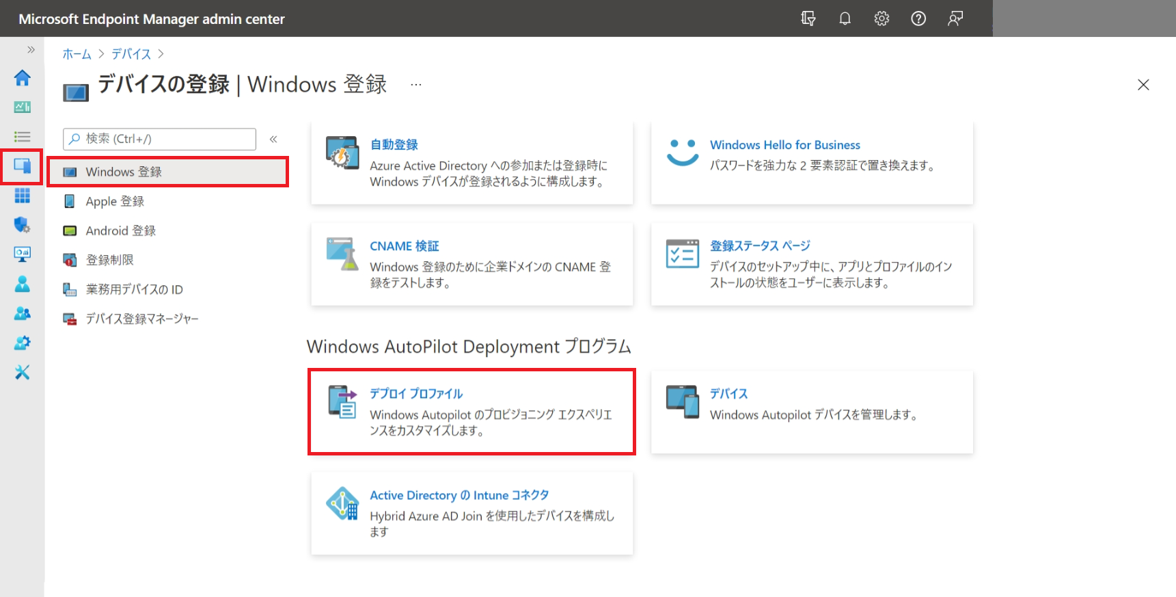Open Tenant administration icon in sidebar

click(x=22, y=343)
